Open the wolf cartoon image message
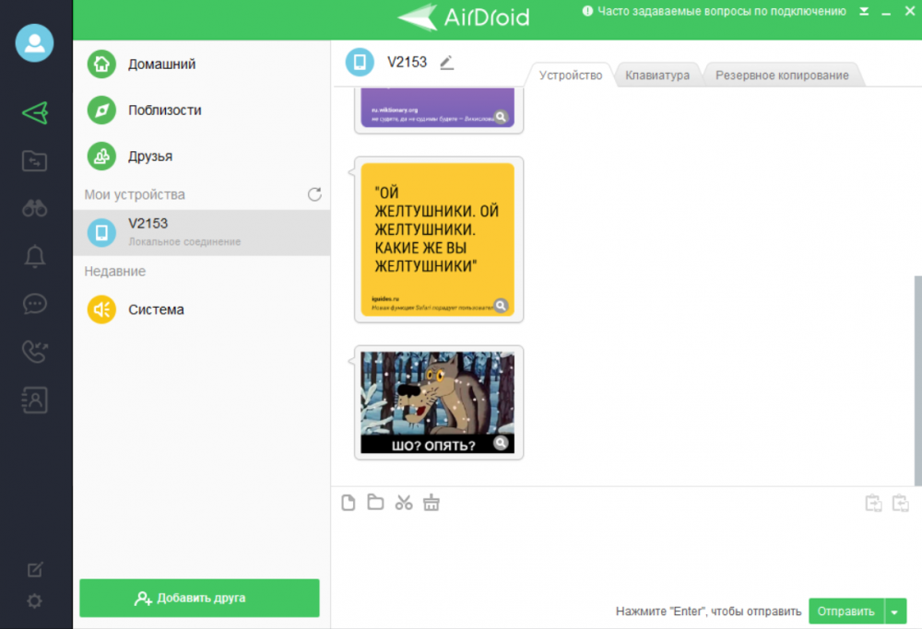This screenshot has height=629, width=922. [437, 402]
